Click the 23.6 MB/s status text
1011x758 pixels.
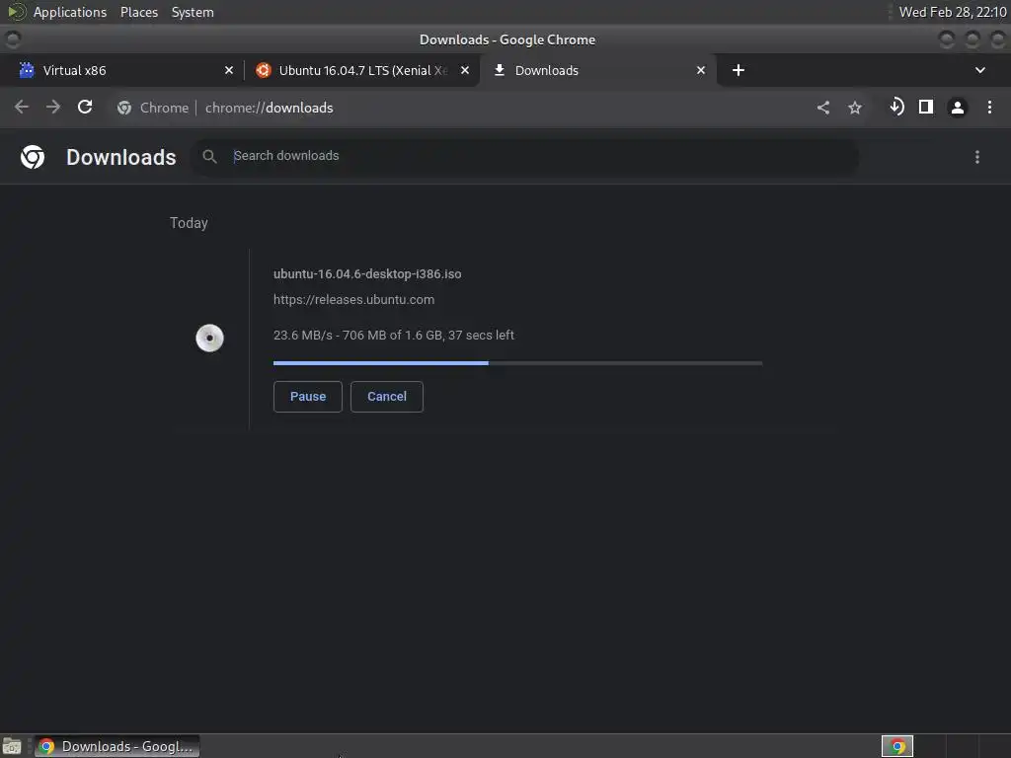click(x=394, y=336)
